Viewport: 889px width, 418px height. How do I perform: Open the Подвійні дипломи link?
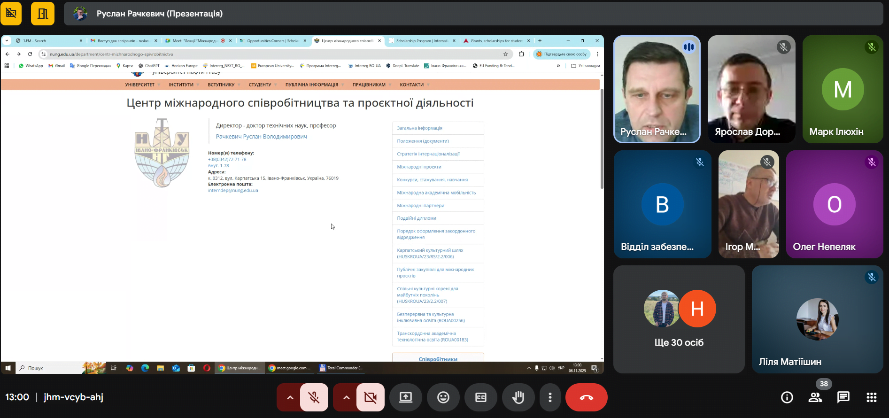[x=417, y=218]
